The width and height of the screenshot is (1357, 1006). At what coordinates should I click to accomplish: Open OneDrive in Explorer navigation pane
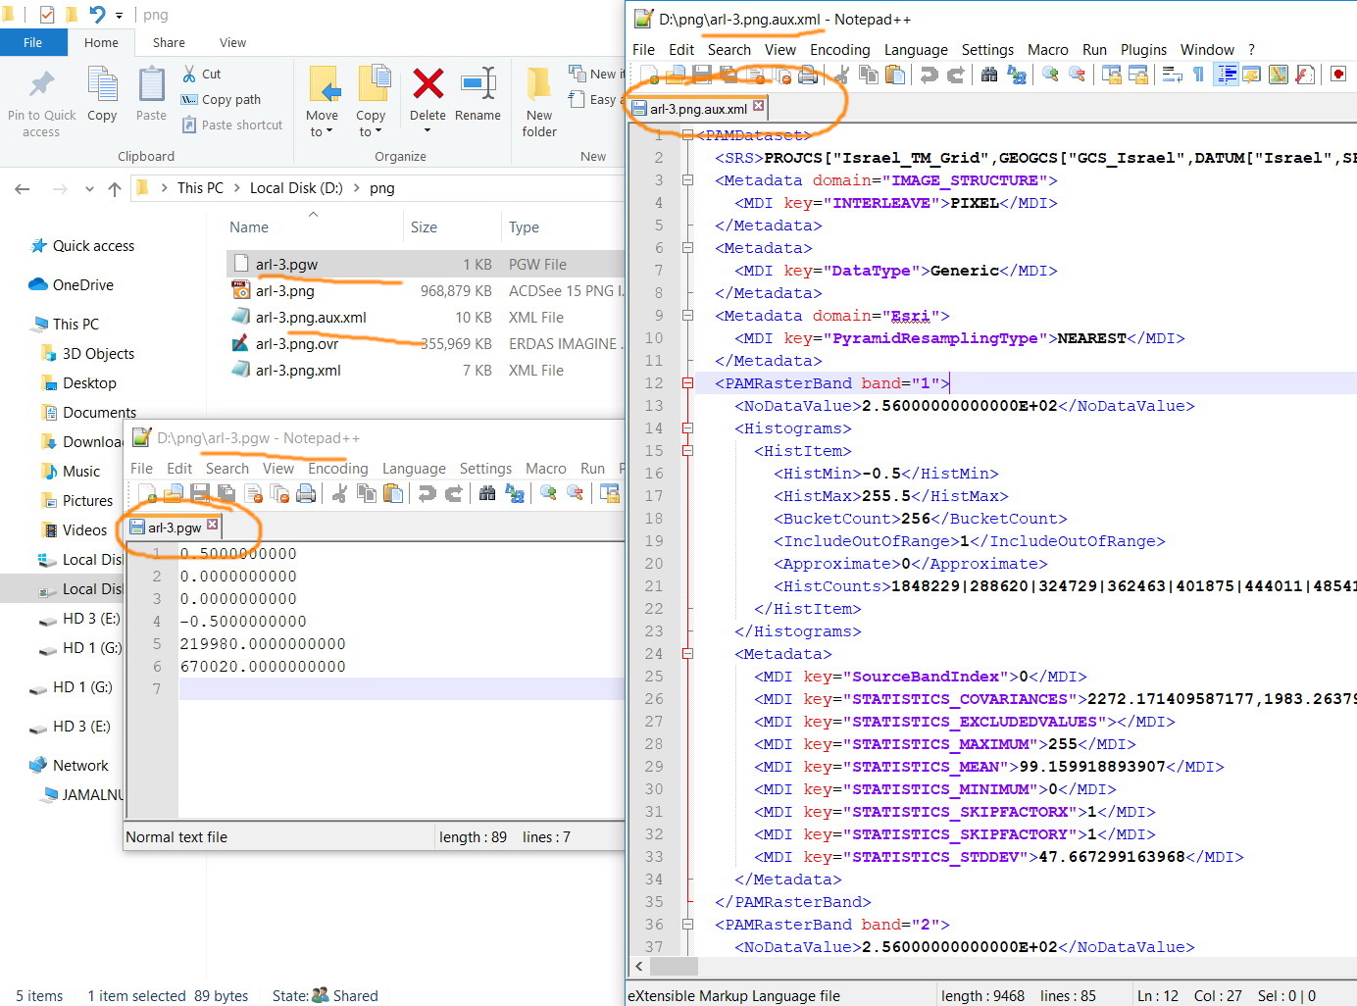click(82, 285)
